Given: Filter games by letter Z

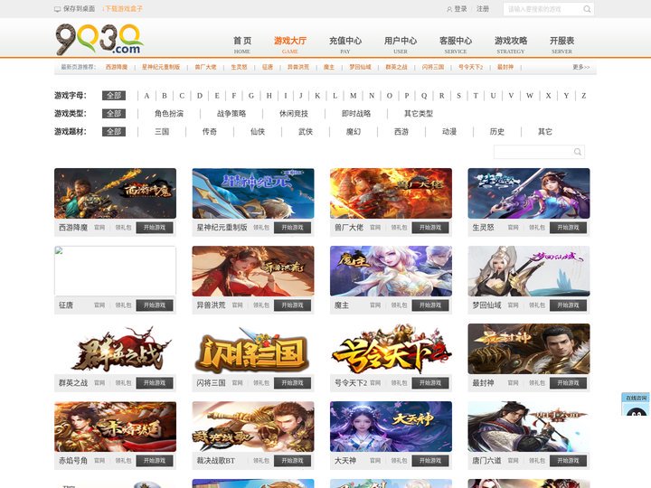Looking at the screenshot, I should [x=584, y=96].
